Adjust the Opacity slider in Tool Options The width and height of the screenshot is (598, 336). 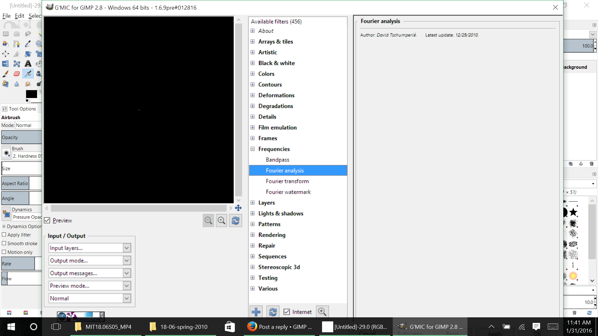point(21,137)
